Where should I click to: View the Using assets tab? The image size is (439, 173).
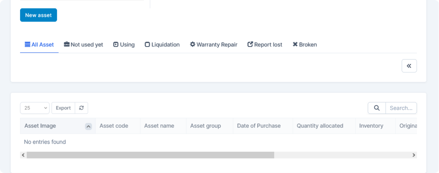coord(124,45)
